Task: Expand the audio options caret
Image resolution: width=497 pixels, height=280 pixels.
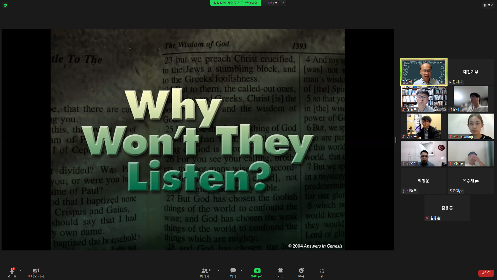Action: [x=20, y=271]
